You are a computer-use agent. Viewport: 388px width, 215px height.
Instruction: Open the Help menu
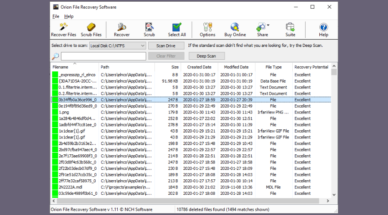click(69, 16)
